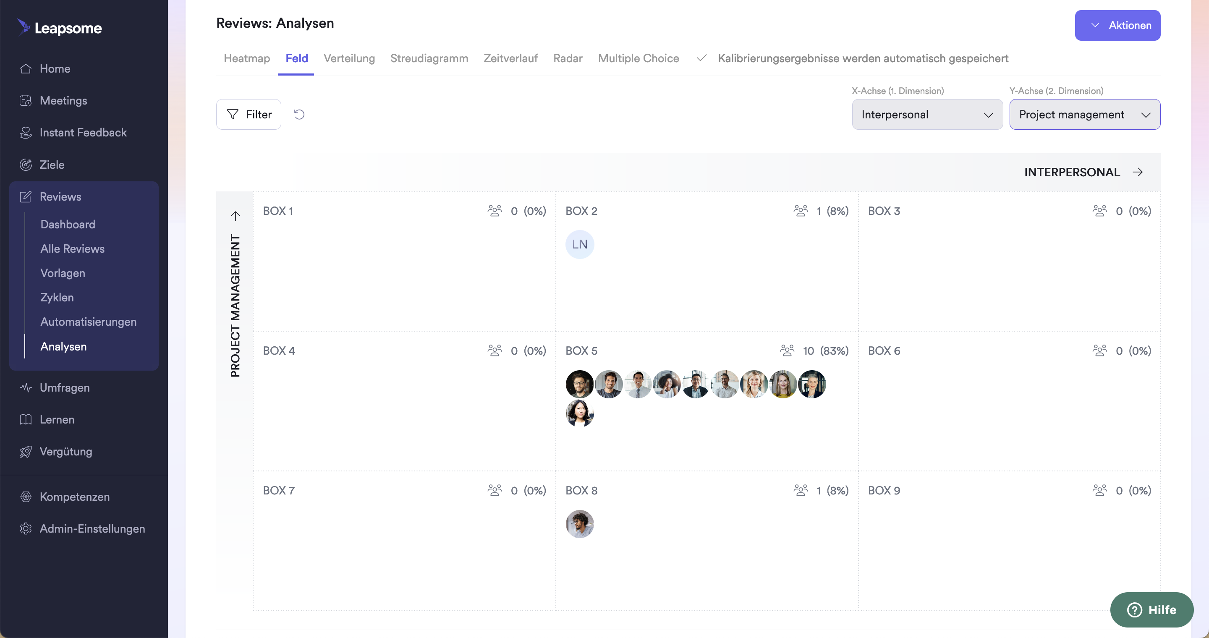The image size is (1209, 638).
Task: Click the BOX 5 label
Action: coord(581,350)
